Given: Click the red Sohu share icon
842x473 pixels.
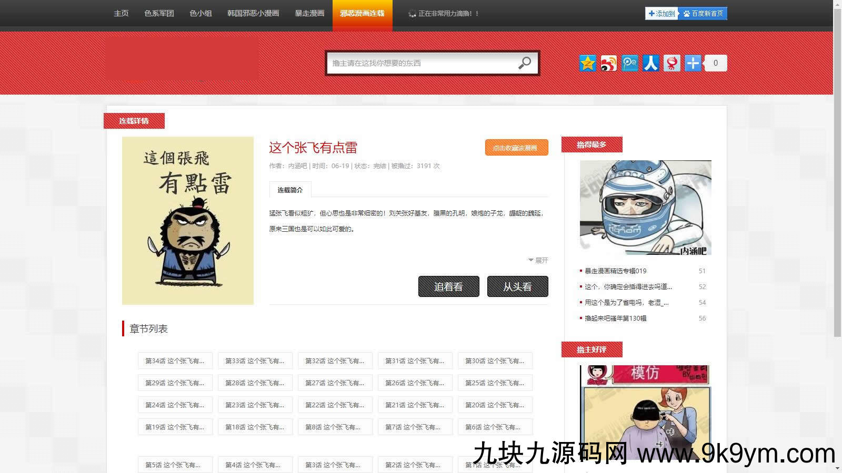Looking at the screenshot, I should tap(672, 63).
